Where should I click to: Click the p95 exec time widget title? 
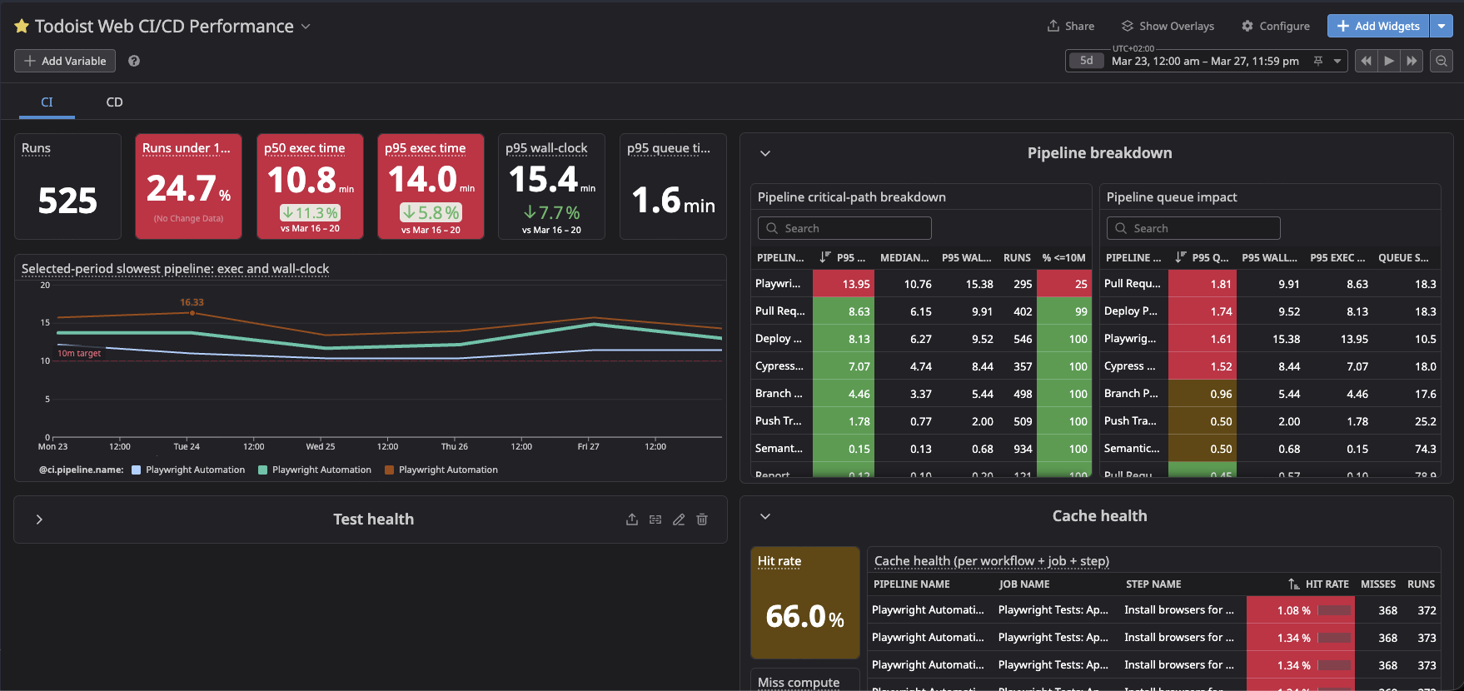tap(425, 148)
